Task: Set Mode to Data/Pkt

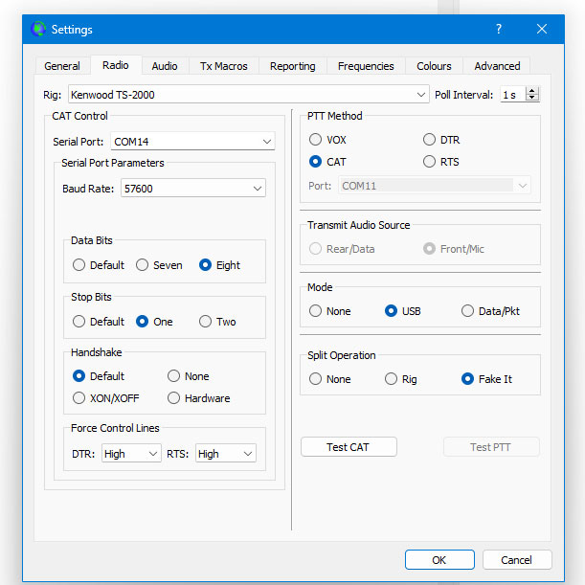Action: pyautogui.click(x=467, y=311)
